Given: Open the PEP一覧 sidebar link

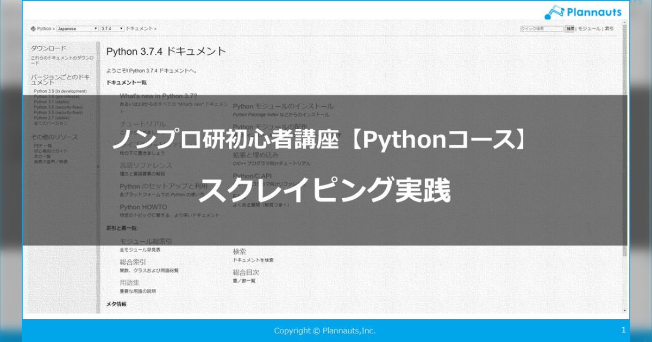Looking at the screenshot, I should 42,145.
